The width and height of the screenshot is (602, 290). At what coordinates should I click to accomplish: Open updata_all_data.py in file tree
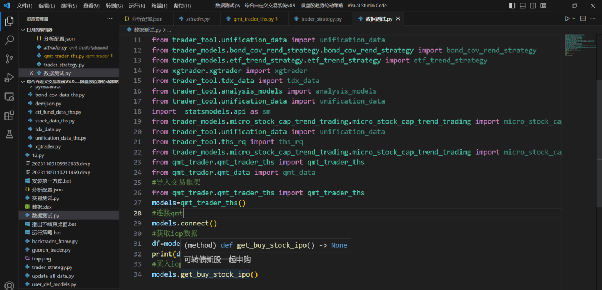pos(69,276)
